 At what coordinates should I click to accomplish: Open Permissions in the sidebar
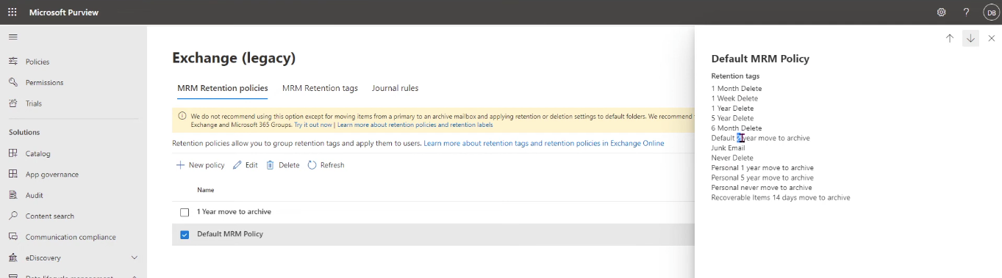(44, 83)
